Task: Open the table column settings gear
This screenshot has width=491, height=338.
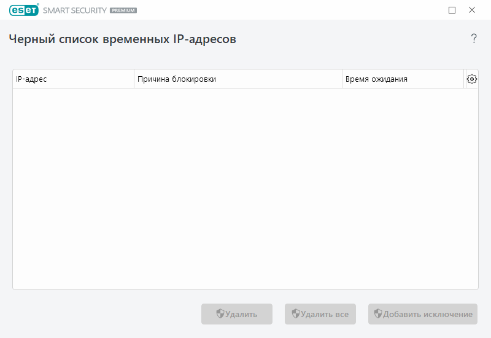Action: click(x=471, y=79)
